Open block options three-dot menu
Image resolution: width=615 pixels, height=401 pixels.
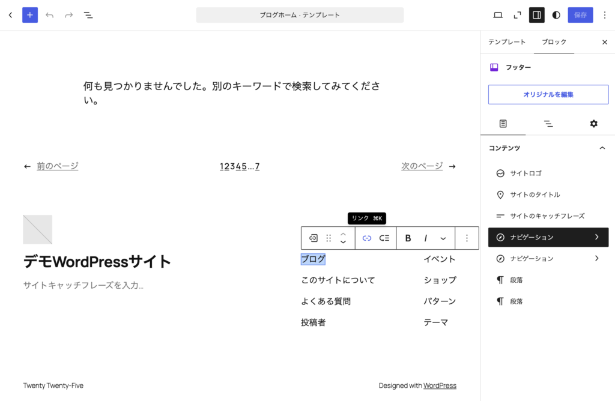467,238
